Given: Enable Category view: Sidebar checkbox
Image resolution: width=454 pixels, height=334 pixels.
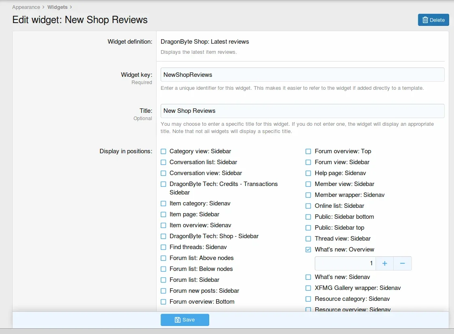Looking at the screenshot, I should click(x=163, y=151).
